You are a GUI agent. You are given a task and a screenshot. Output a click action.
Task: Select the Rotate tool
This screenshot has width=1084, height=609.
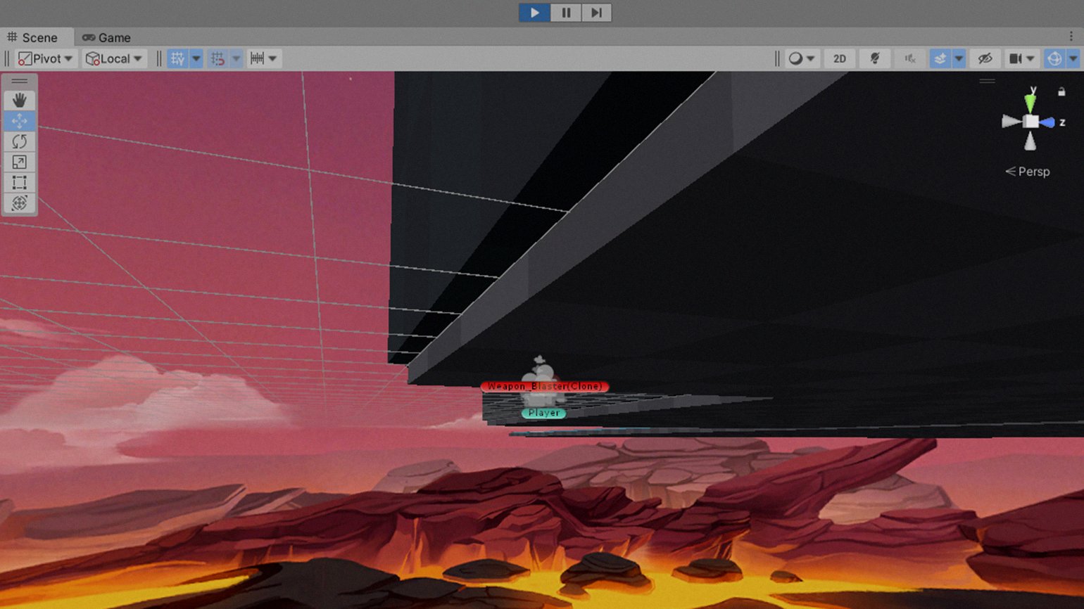tap(19, 141)
